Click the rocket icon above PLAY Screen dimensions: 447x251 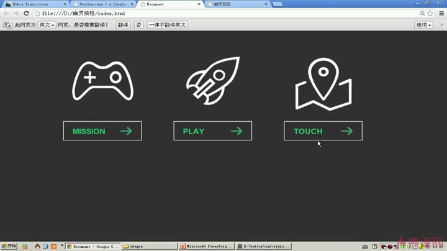tap(213, 81)
